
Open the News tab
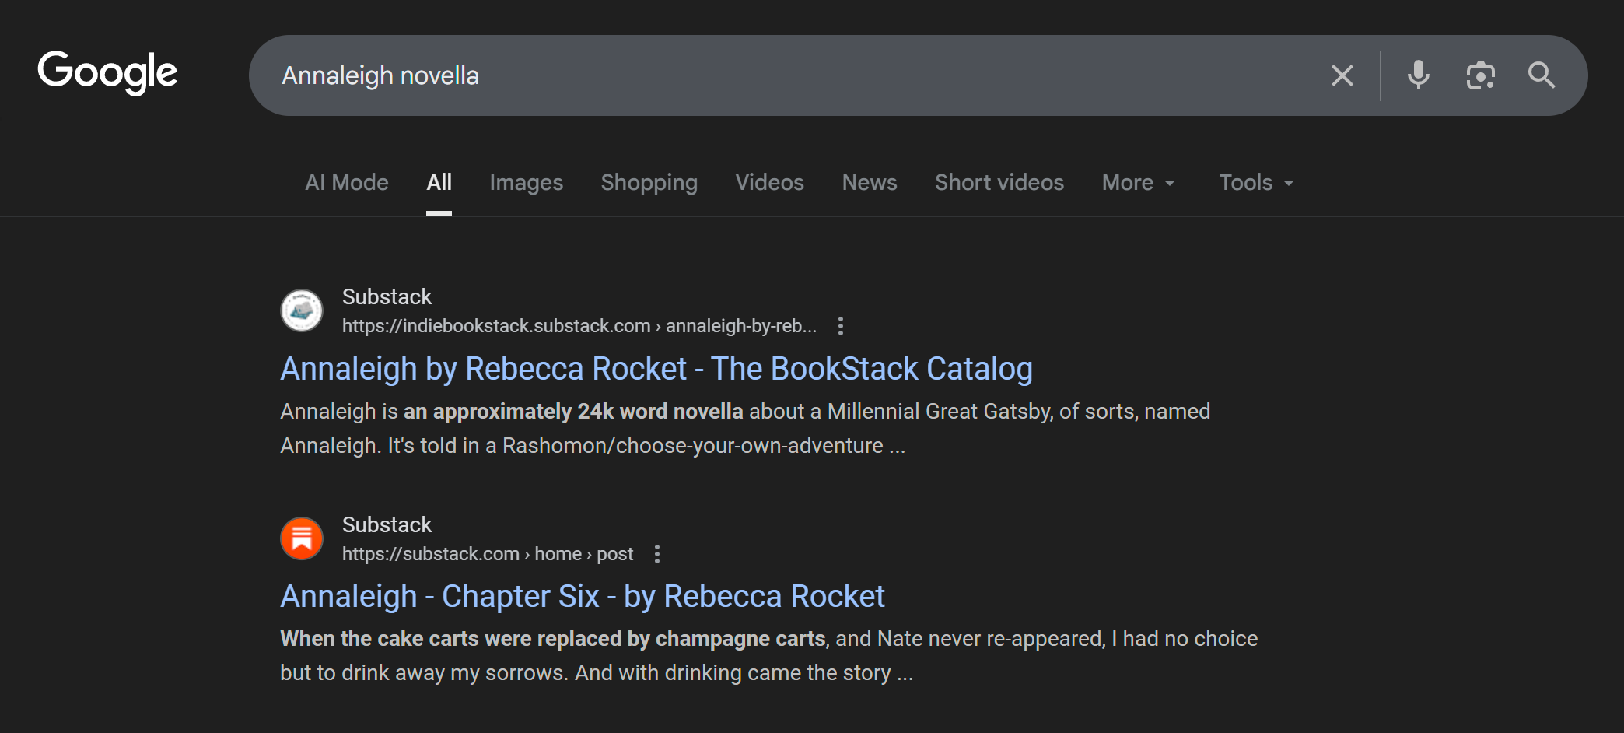870,182
